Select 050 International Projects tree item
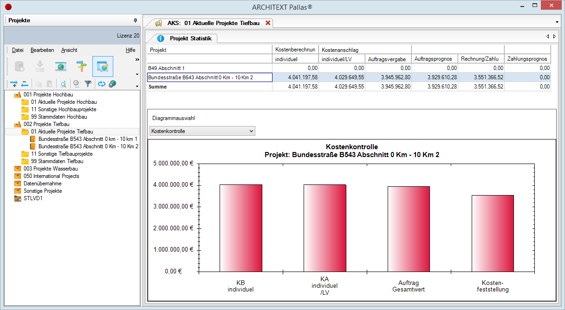 coord(52,176)
